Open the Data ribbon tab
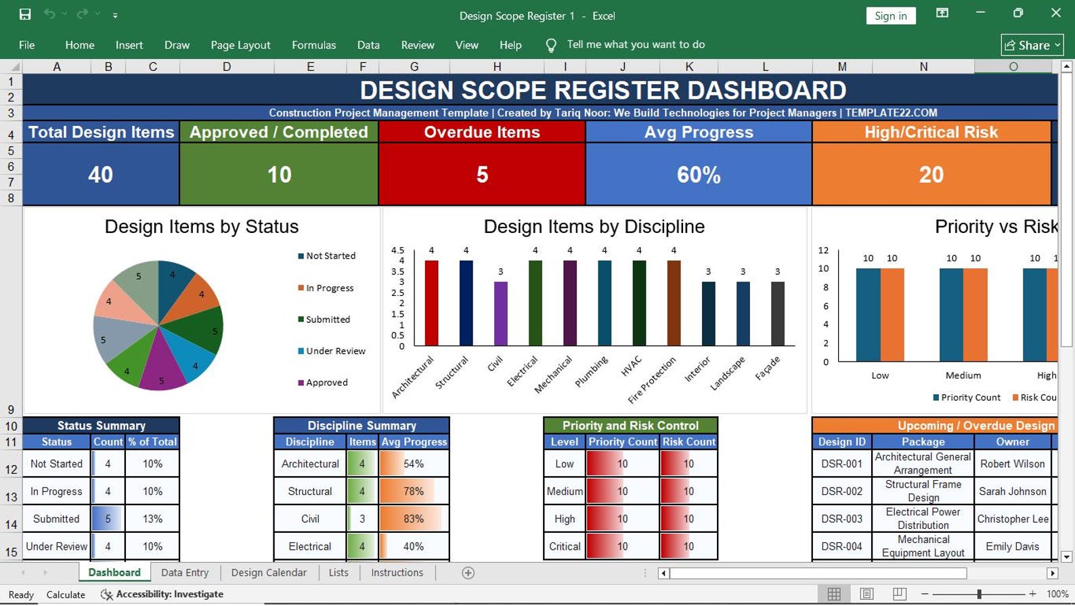 368,45
